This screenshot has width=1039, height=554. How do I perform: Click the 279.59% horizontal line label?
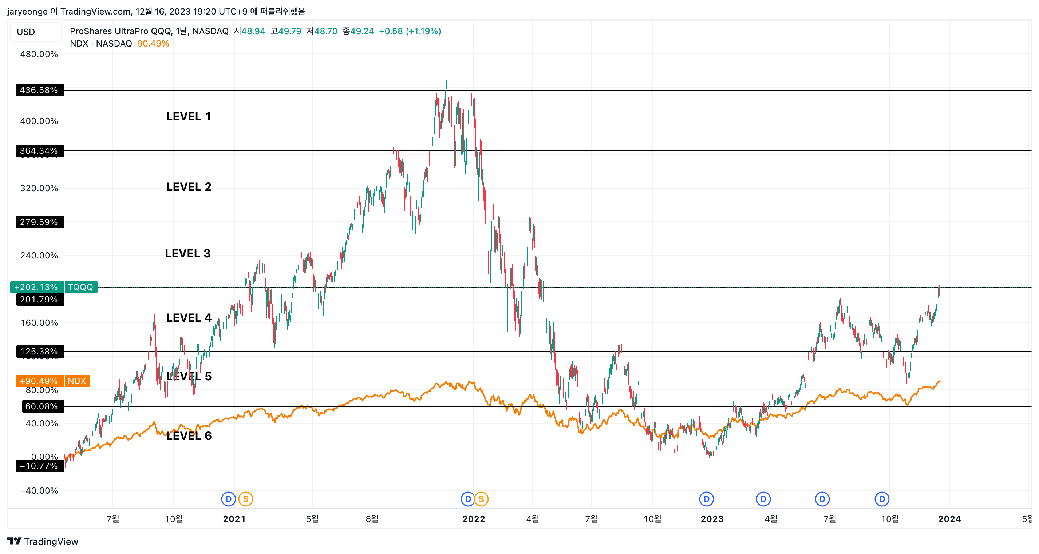tap(40, 222)
